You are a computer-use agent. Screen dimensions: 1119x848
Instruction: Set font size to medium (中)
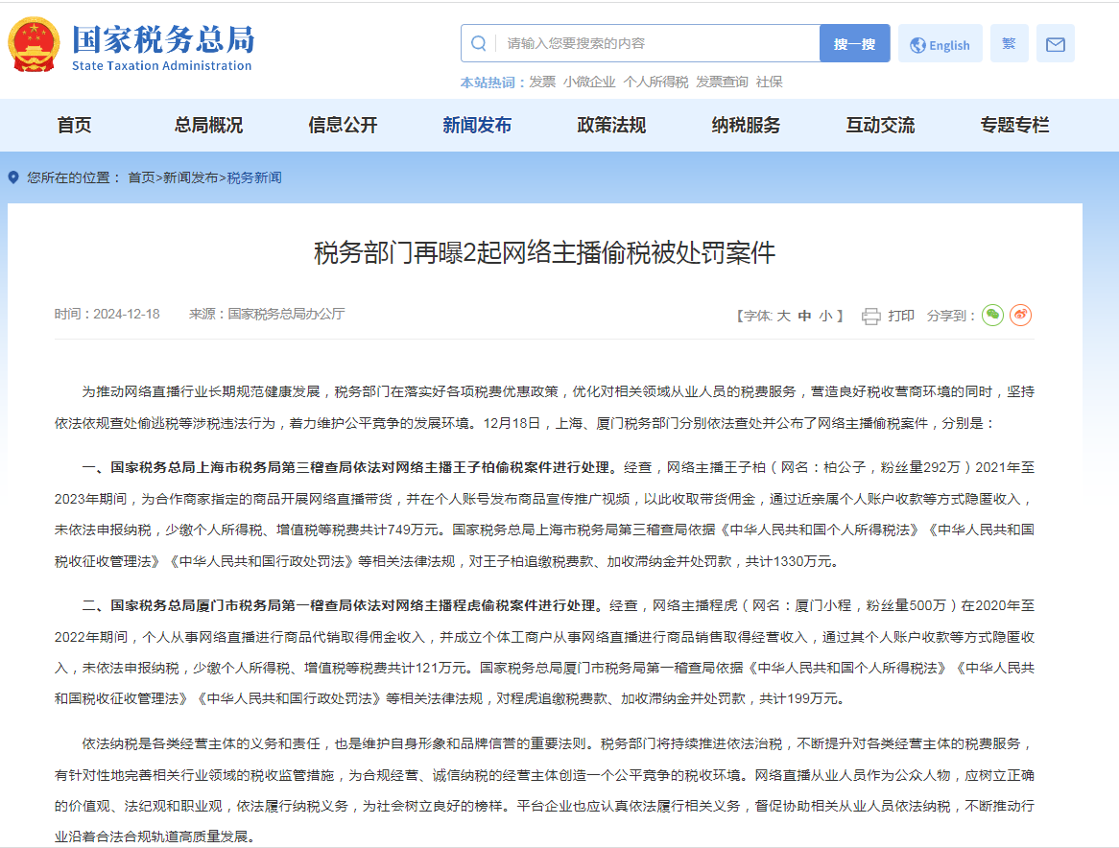coord(804,316)
